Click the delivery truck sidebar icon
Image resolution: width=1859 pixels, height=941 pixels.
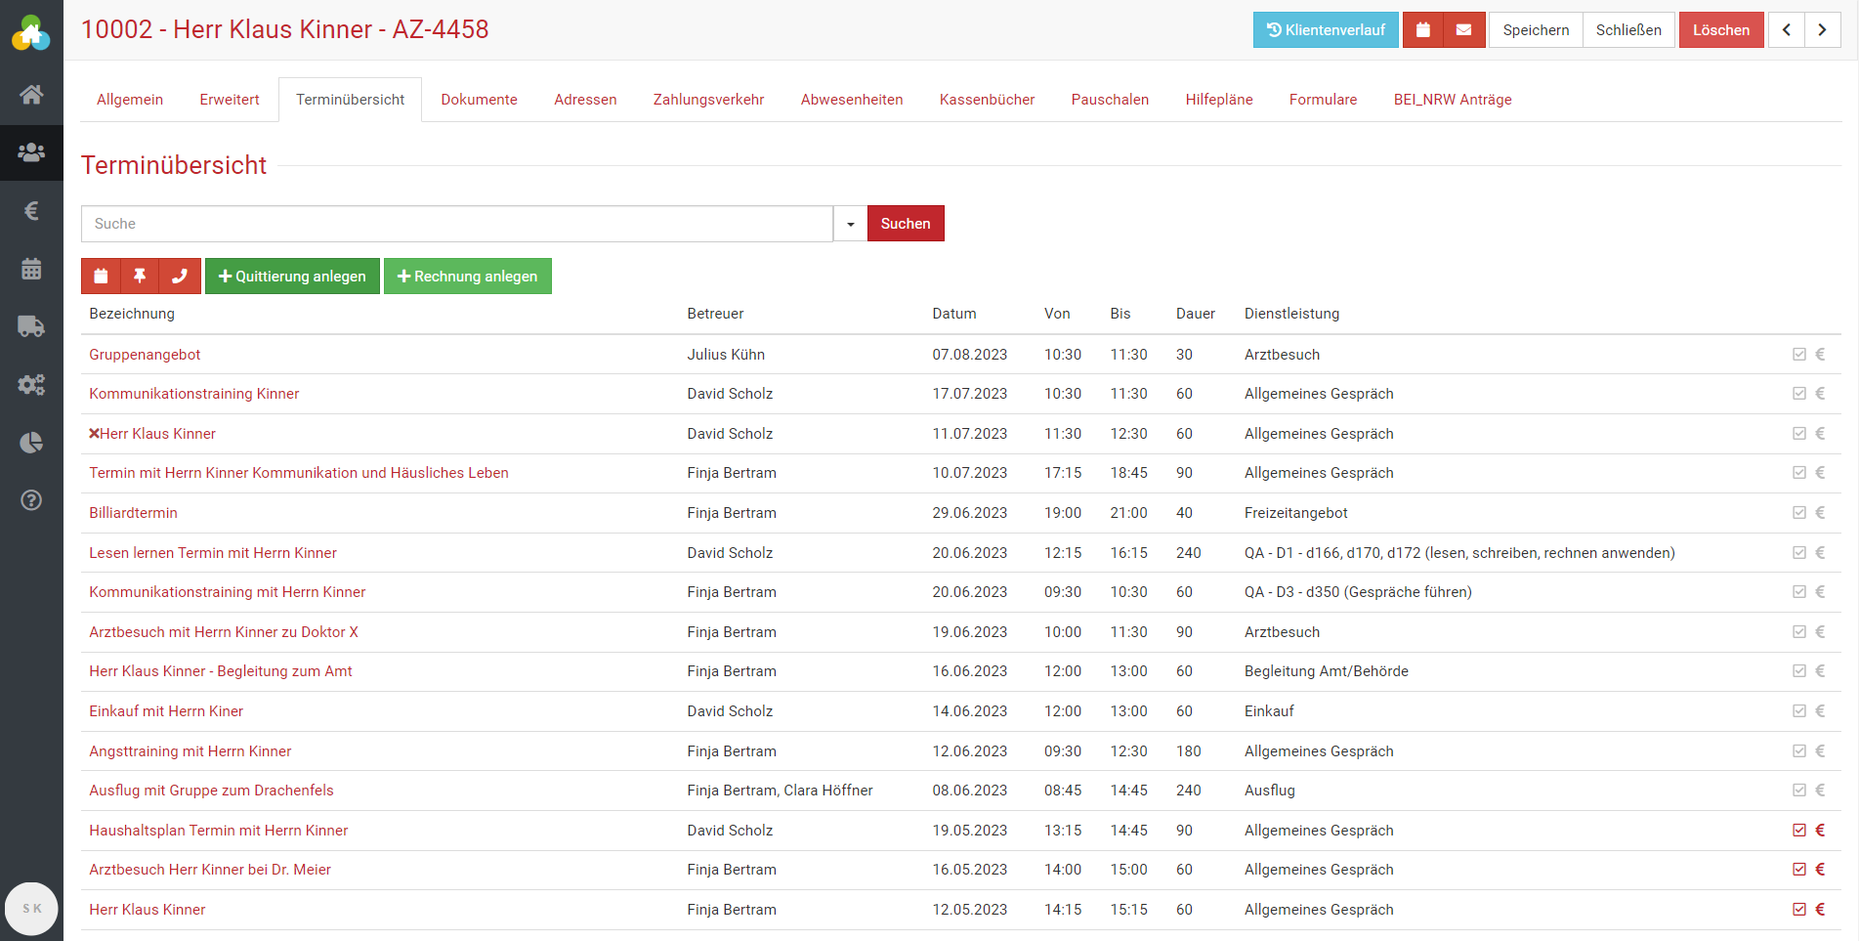[31, 326]
